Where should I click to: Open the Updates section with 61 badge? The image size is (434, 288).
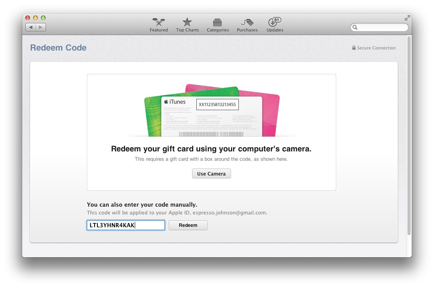click(x=275, y=25)
